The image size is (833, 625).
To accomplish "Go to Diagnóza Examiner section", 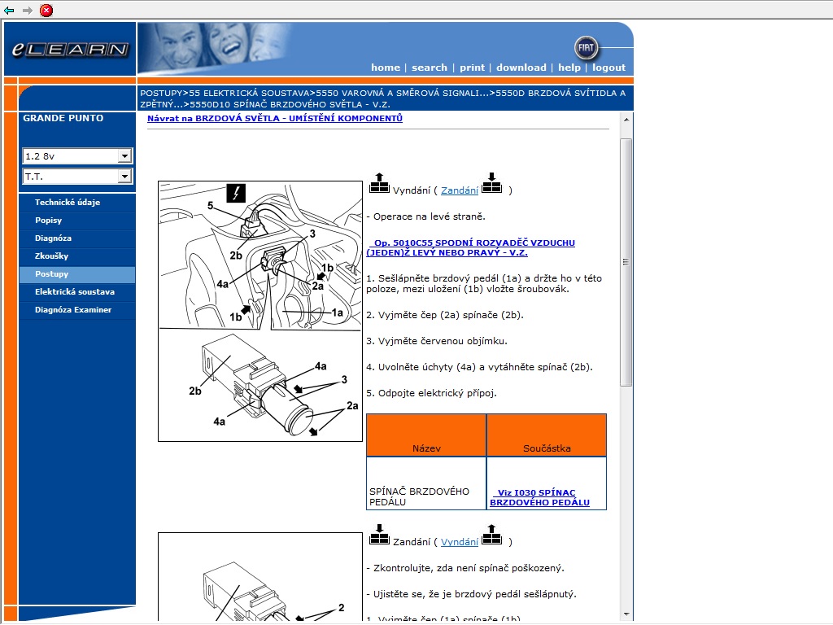I will (x=73, y=310).
